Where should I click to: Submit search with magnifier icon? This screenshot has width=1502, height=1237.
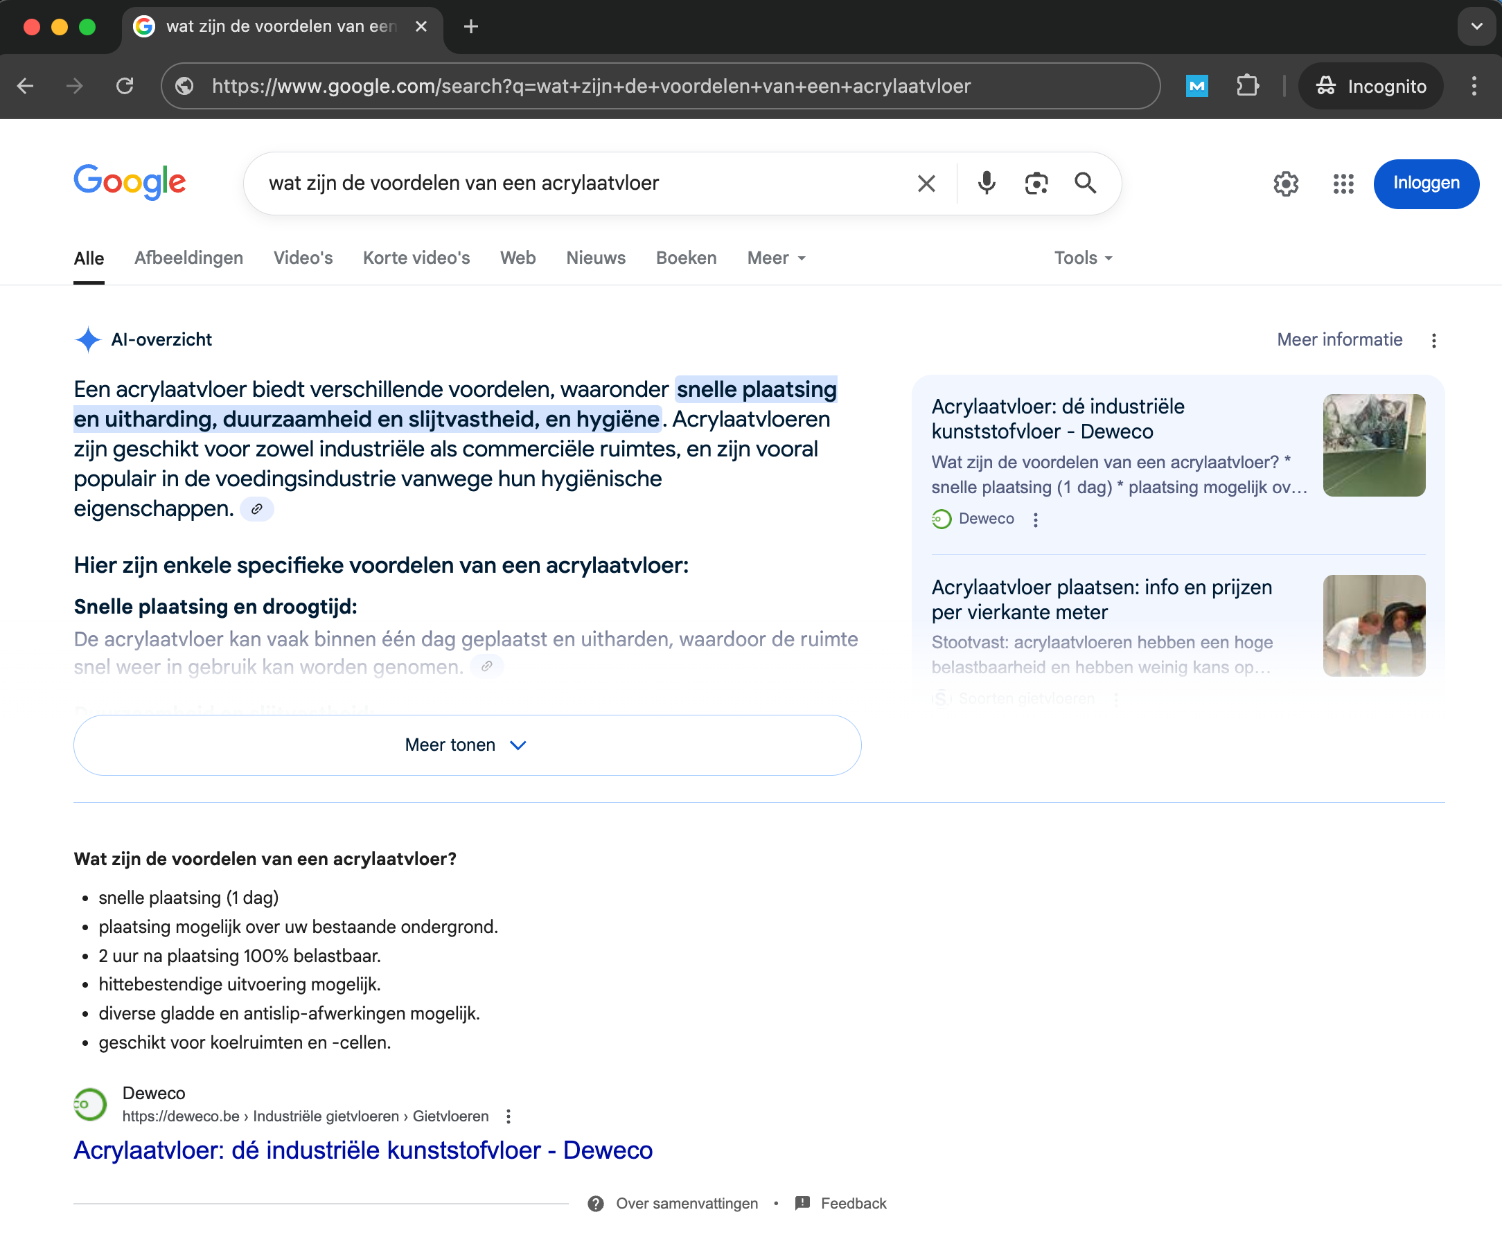[x=1085, y=183]
